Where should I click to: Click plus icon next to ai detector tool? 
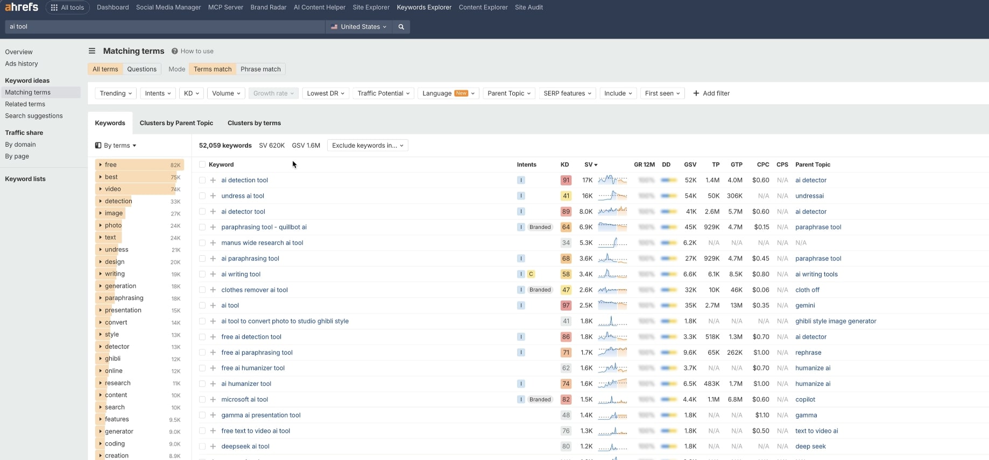[213, 212]
